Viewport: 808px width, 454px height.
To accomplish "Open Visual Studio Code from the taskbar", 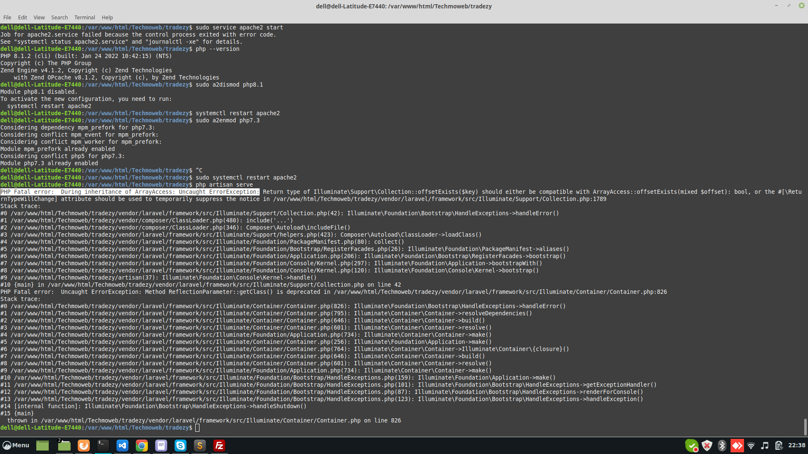I will point(122,446).
